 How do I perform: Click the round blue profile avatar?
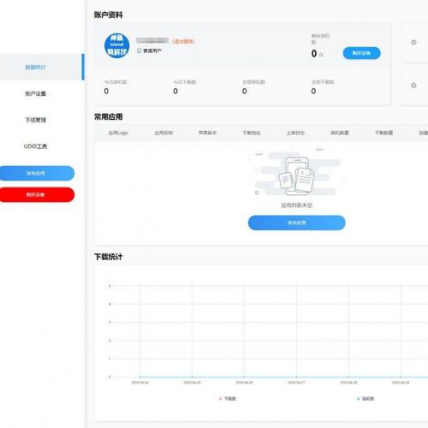coord(116,45)
